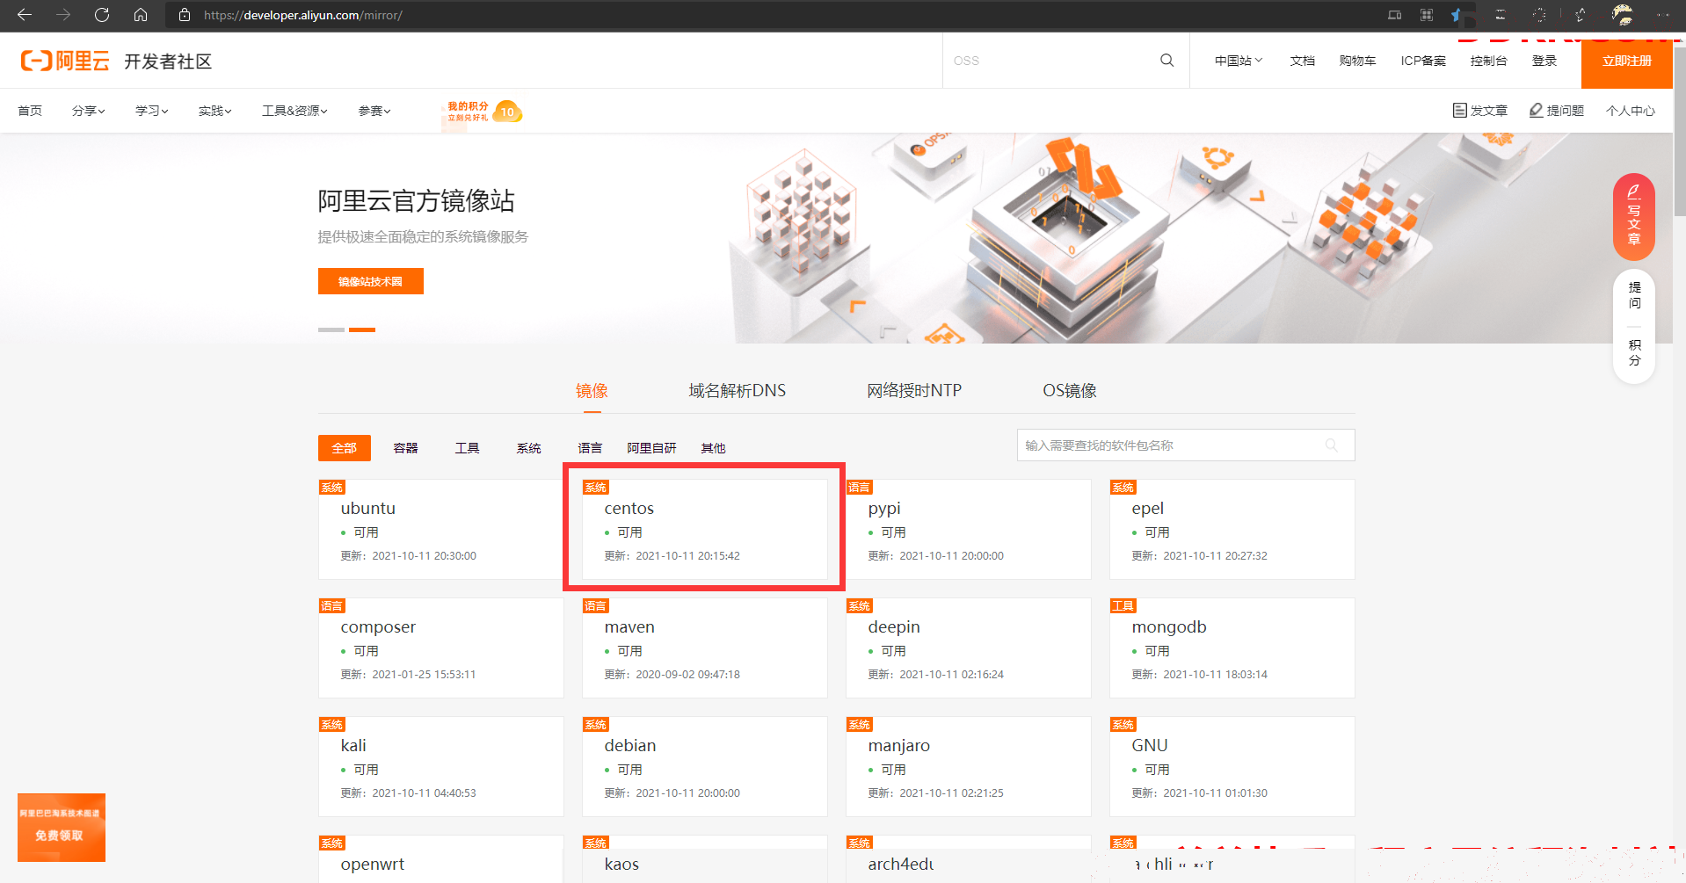Select the 系统 category filter

pyautogui.click(x=528, y=448)
